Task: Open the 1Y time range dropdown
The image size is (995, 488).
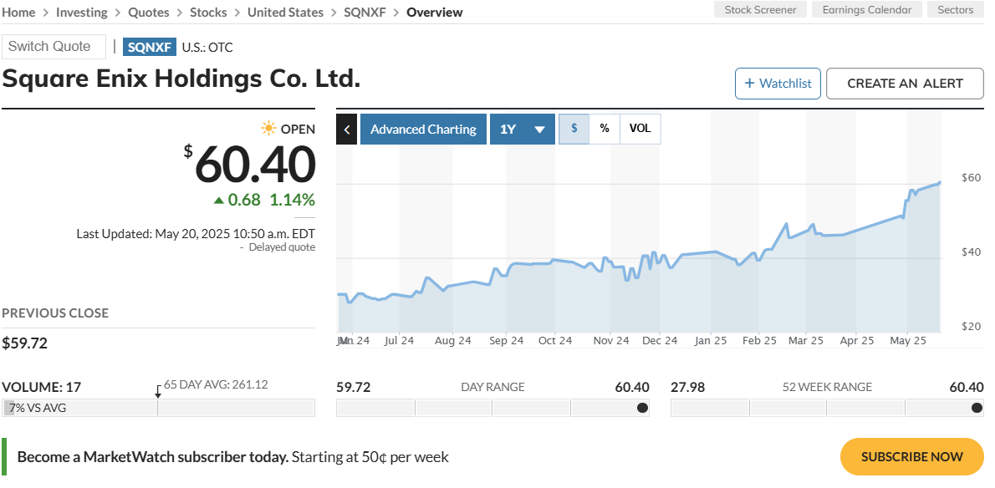Action: 523,130
